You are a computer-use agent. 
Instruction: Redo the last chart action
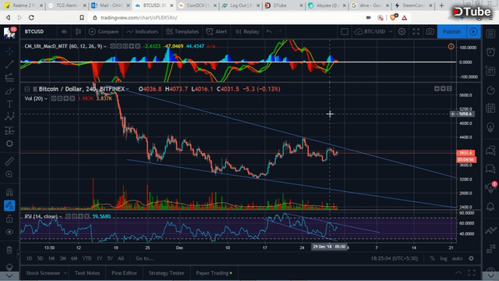pyautogui.click(x=279, y=31)
